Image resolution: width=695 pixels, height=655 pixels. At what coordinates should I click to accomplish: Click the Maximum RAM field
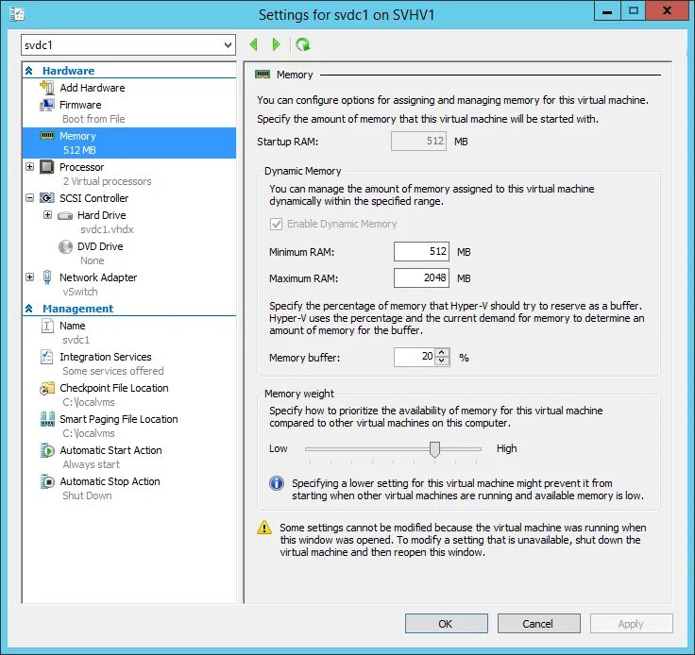point(421,278)
